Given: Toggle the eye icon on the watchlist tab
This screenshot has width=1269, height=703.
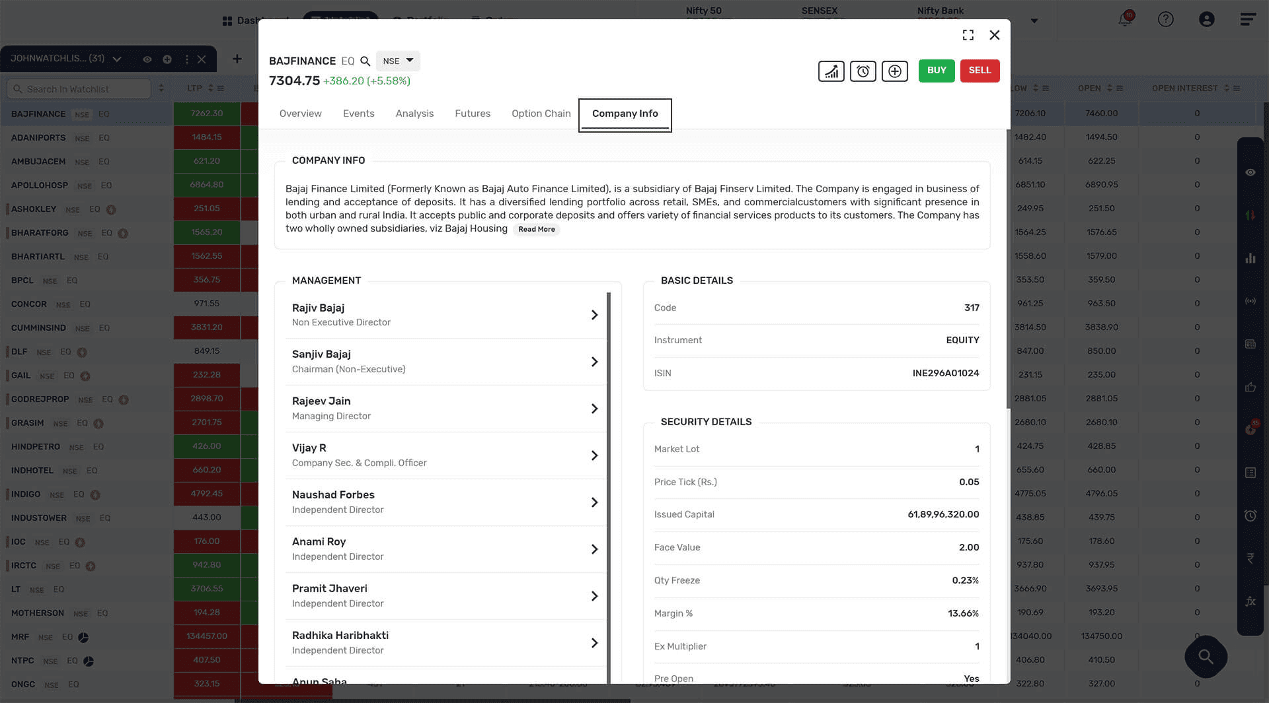Looking at the screenshot, I should coord(147,59).
